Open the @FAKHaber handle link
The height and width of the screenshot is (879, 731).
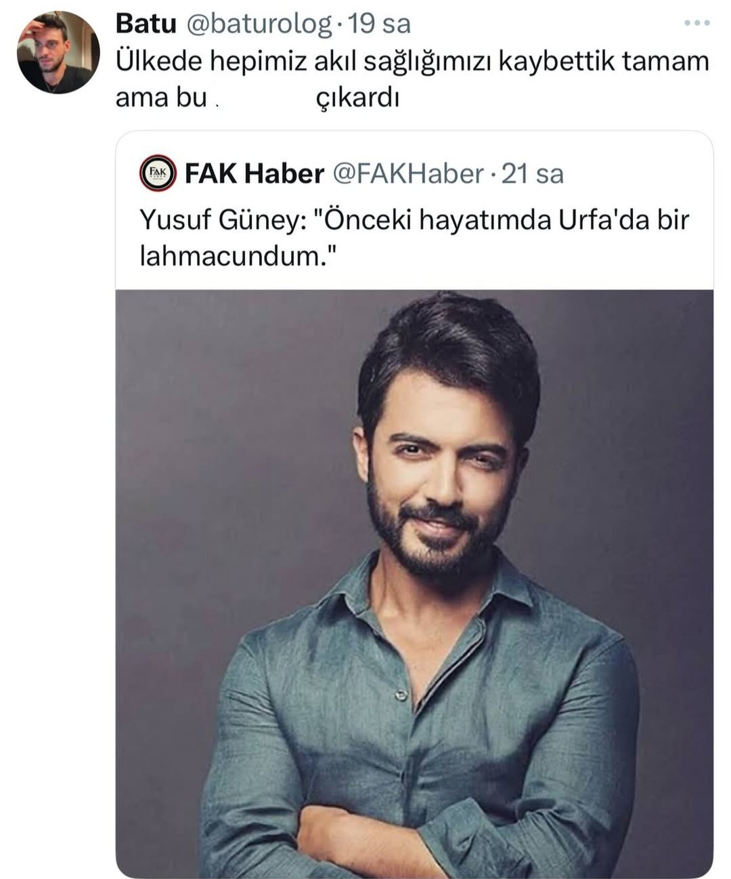408,174
